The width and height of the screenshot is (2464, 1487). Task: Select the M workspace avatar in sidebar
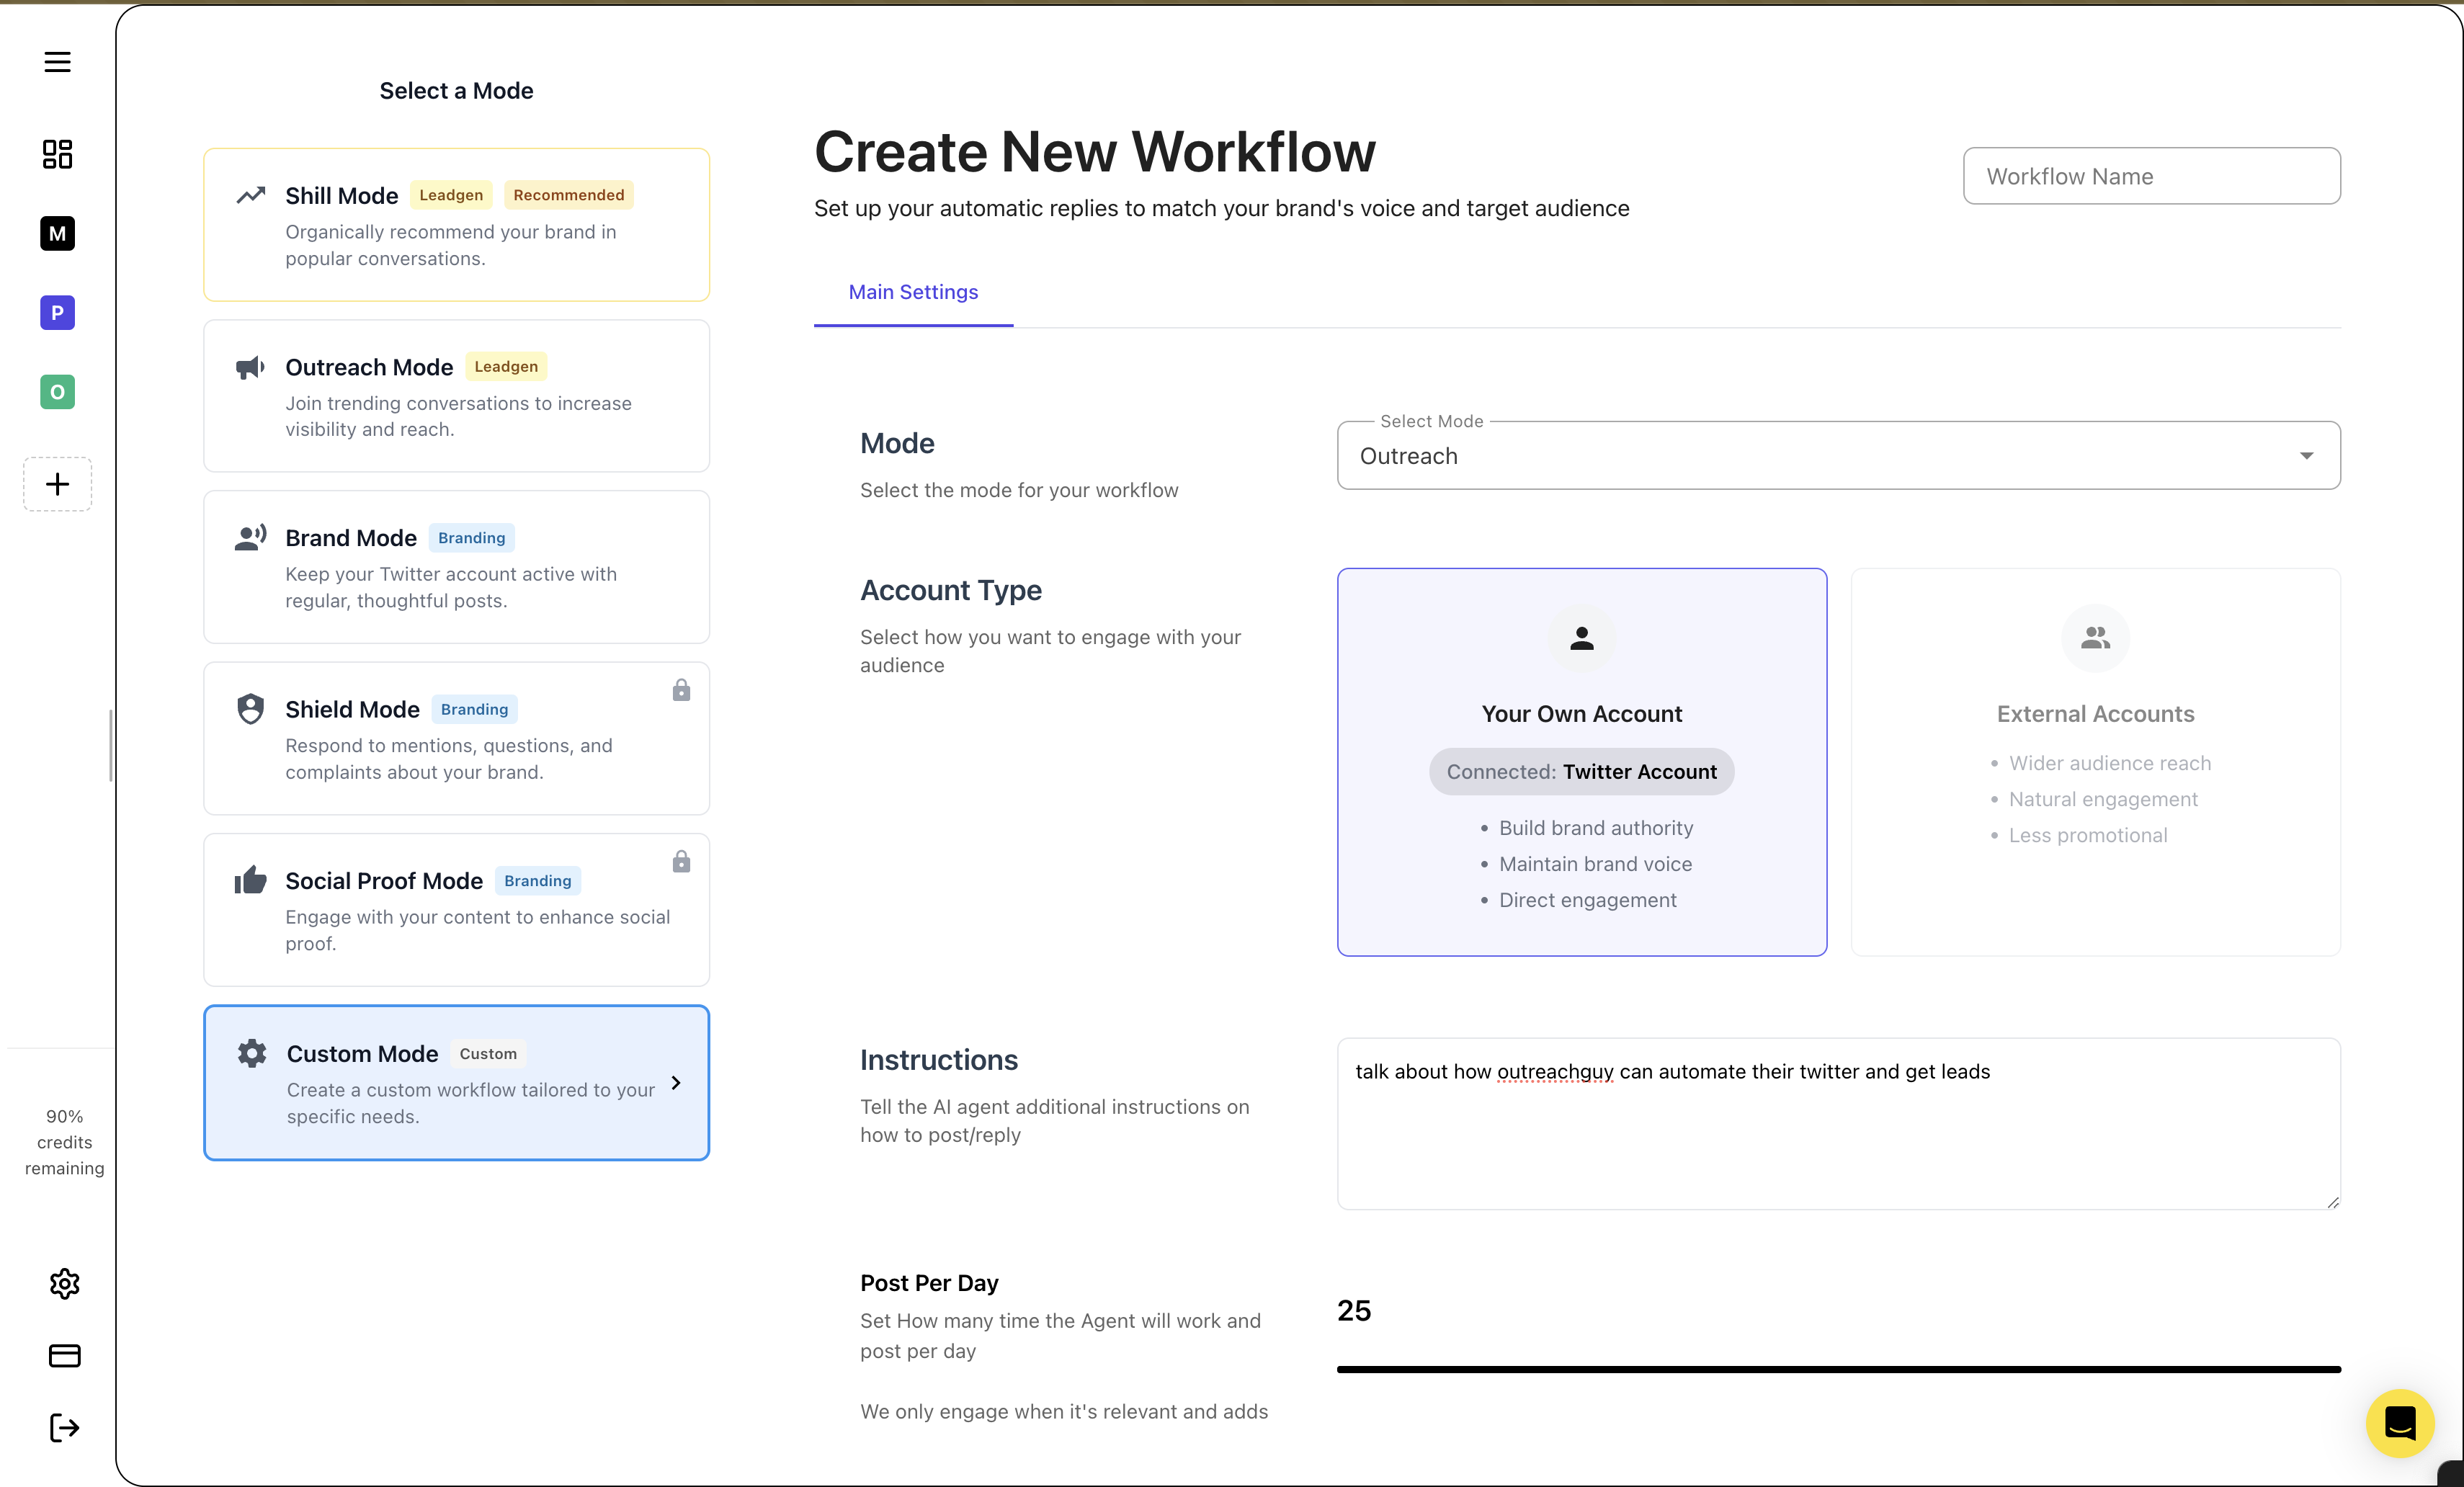point(57,233)
